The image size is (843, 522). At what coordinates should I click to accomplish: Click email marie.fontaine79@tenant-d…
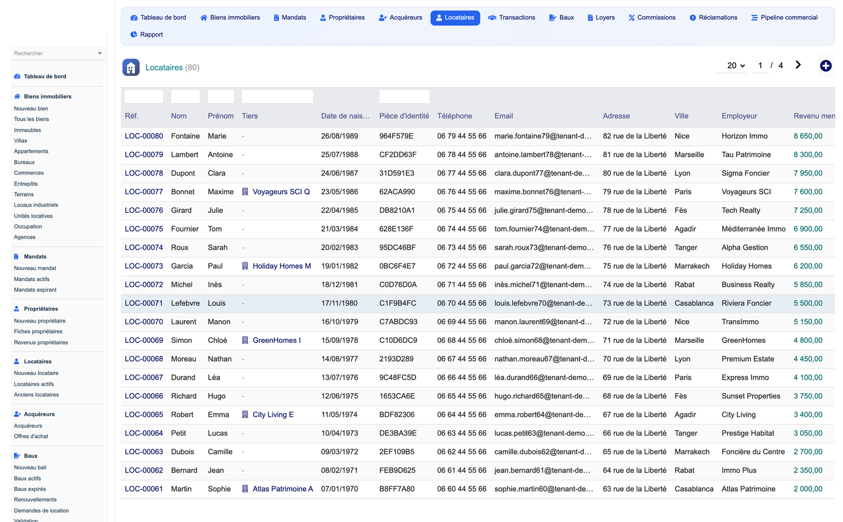(x=544, y=136)
